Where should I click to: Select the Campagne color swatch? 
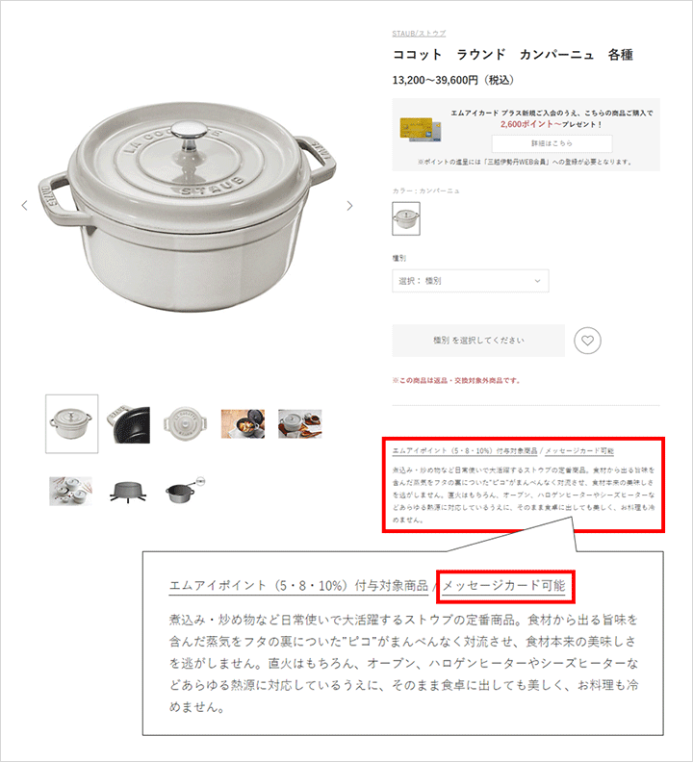406,218
